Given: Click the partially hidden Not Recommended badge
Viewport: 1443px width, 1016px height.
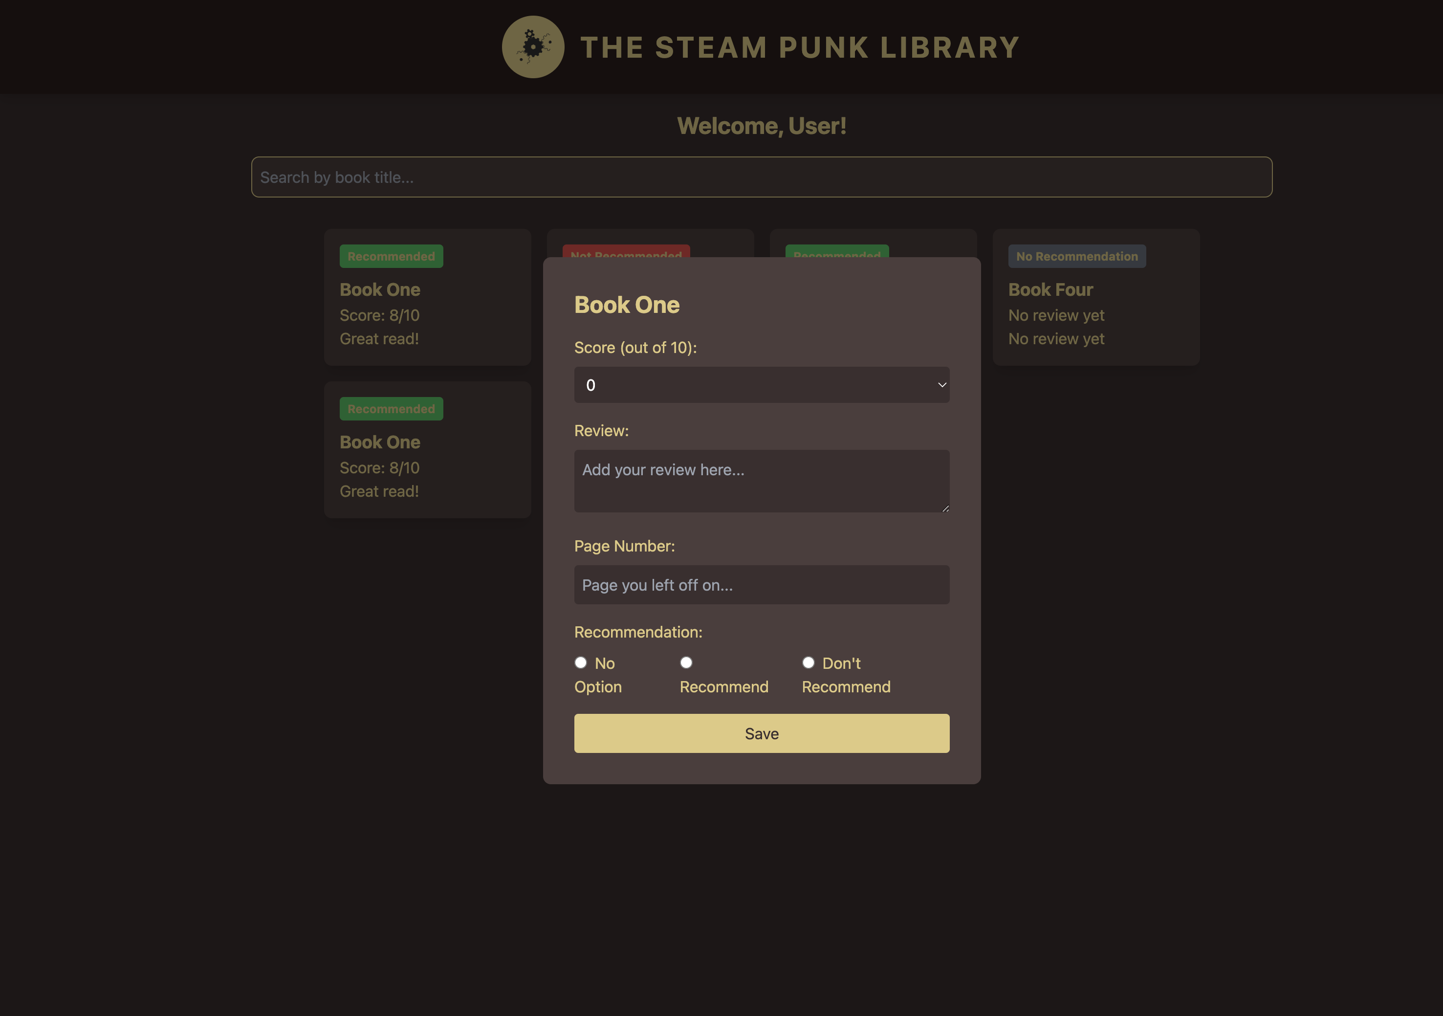Looking at the screenshot, I should coord(626,251).
